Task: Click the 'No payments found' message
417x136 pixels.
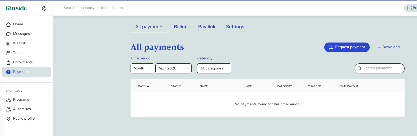Action: click(267, 104)
